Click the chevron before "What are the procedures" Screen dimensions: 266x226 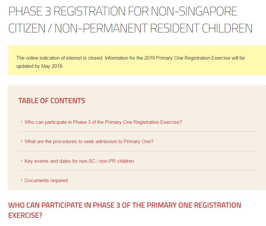[x=21, y=141]
